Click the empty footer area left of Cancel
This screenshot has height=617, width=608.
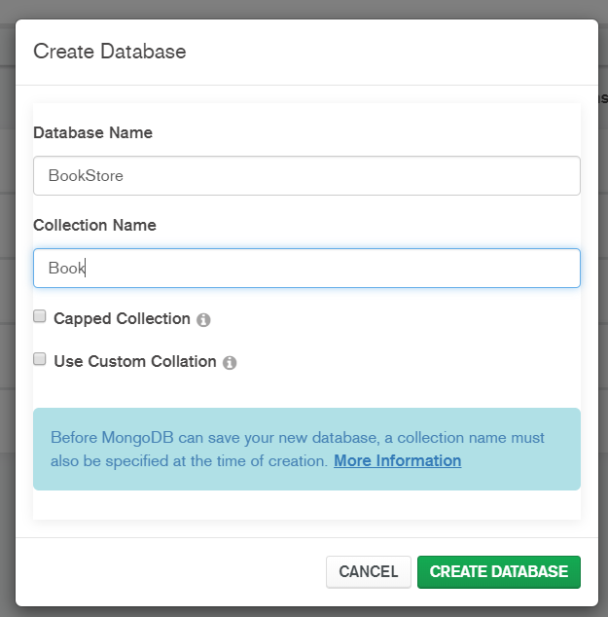(x=175, y=572)
